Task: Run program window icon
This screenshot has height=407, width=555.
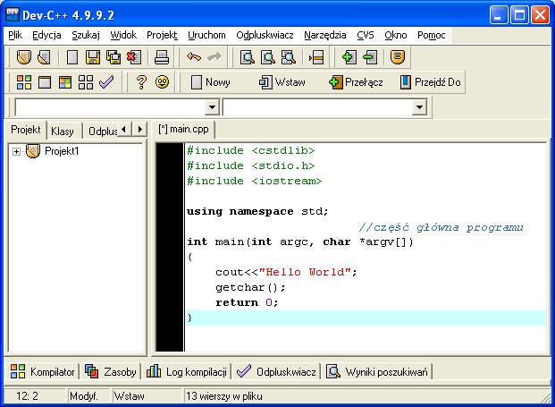Action: click(x=45, y=82)
